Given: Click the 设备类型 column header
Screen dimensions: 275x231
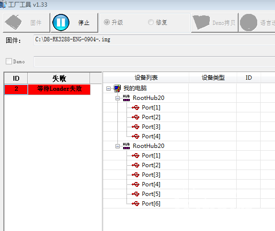Looking at the screenshot, I should point(213,77).
